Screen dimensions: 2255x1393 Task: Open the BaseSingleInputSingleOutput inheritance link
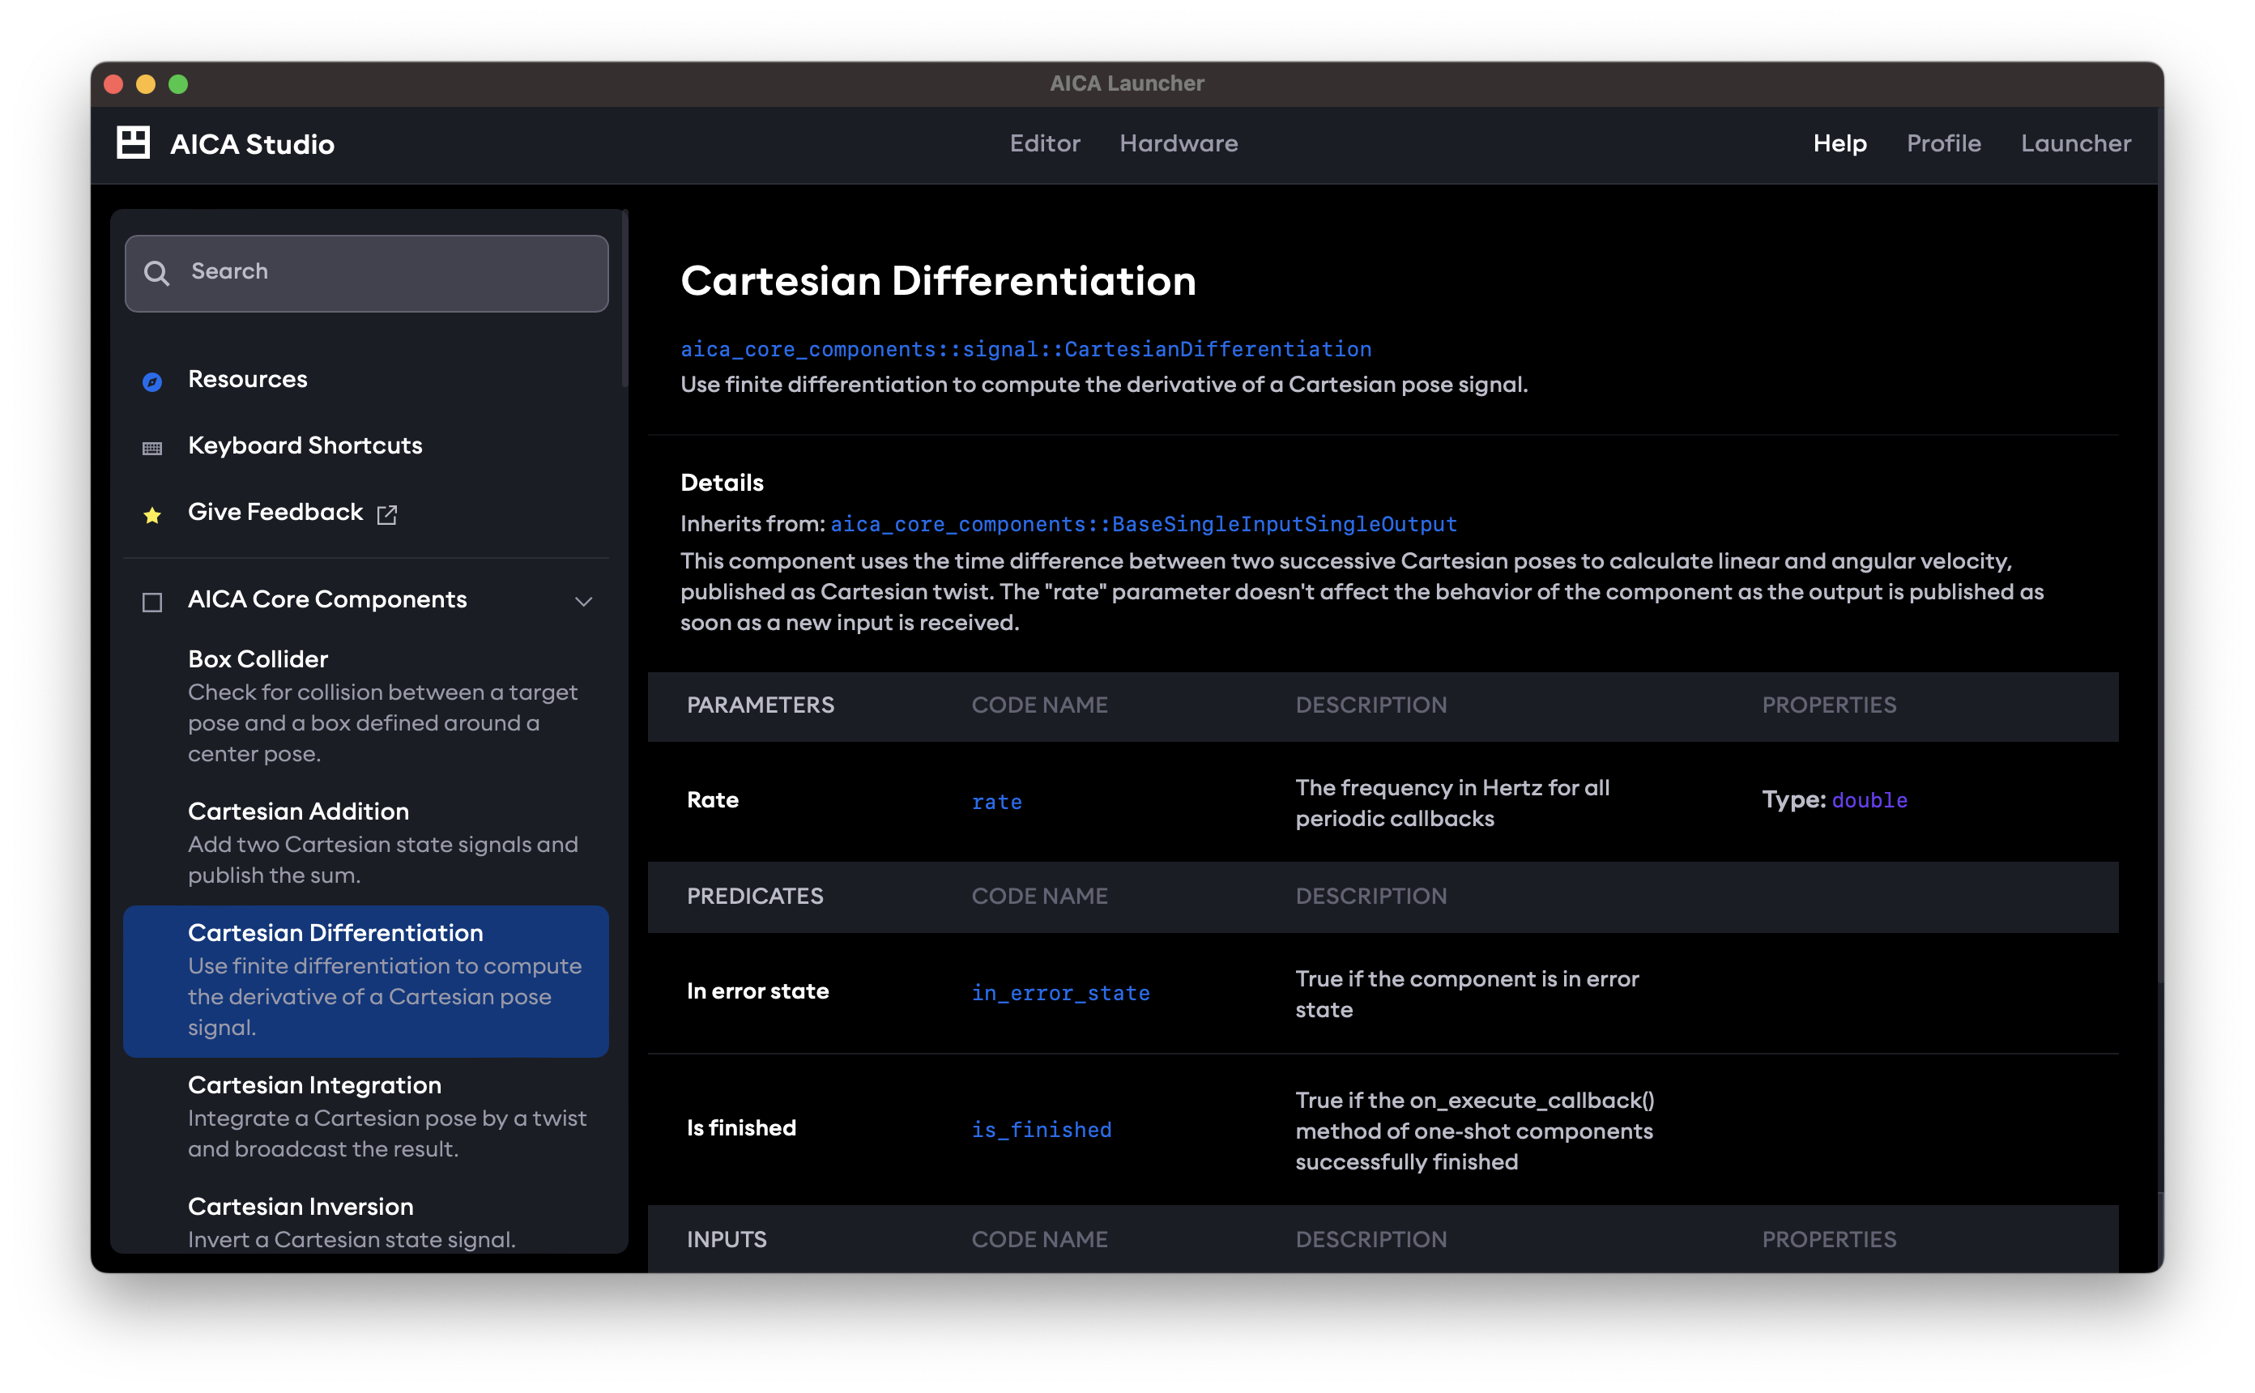coord(1143,523)
